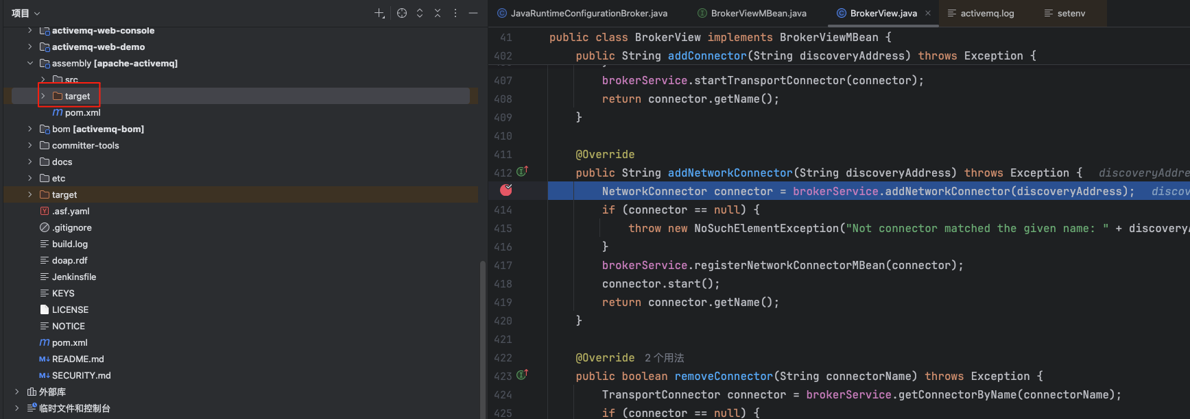Select the Jenkinsfile in project tree
Viewport: 1190px width, 419px height.
point(73,277)
